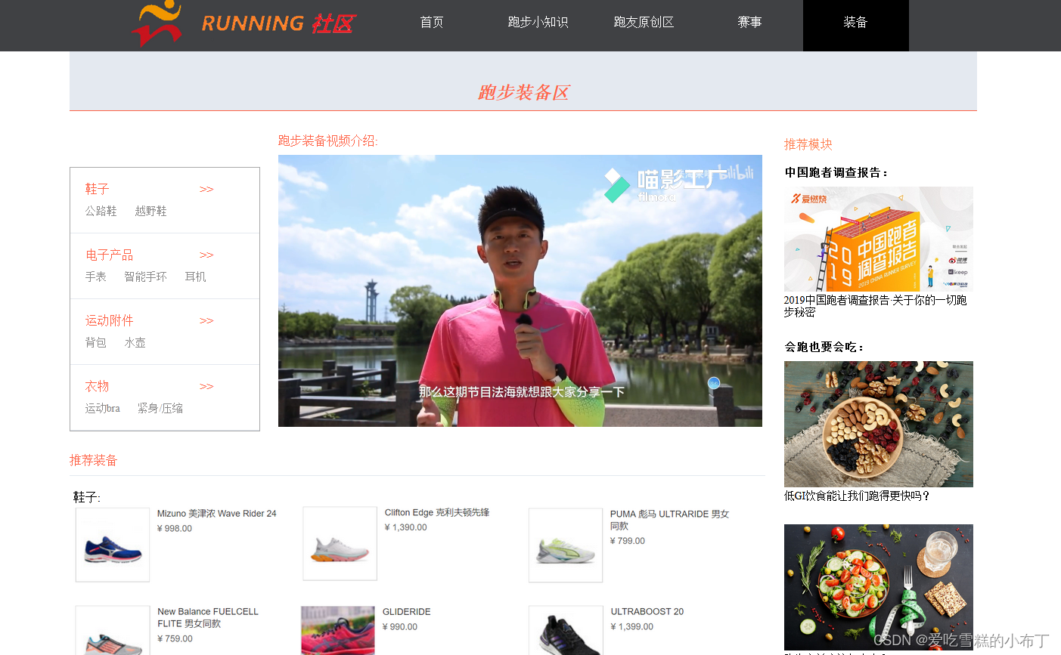Viewport: 1061px width, 655px height.
Task: Open Clifton Edge 克利夫顿先锋 title
Action: (437, 512)
